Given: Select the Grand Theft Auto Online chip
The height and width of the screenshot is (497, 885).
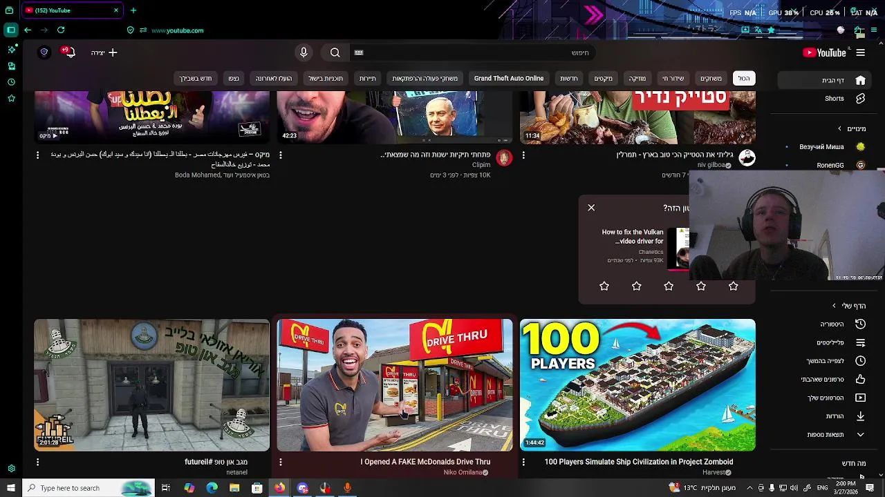Looking at the screenshot, I should point(509,79).
